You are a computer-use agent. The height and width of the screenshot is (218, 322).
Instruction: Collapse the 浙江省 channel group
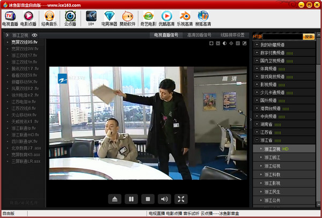point(257,139)
